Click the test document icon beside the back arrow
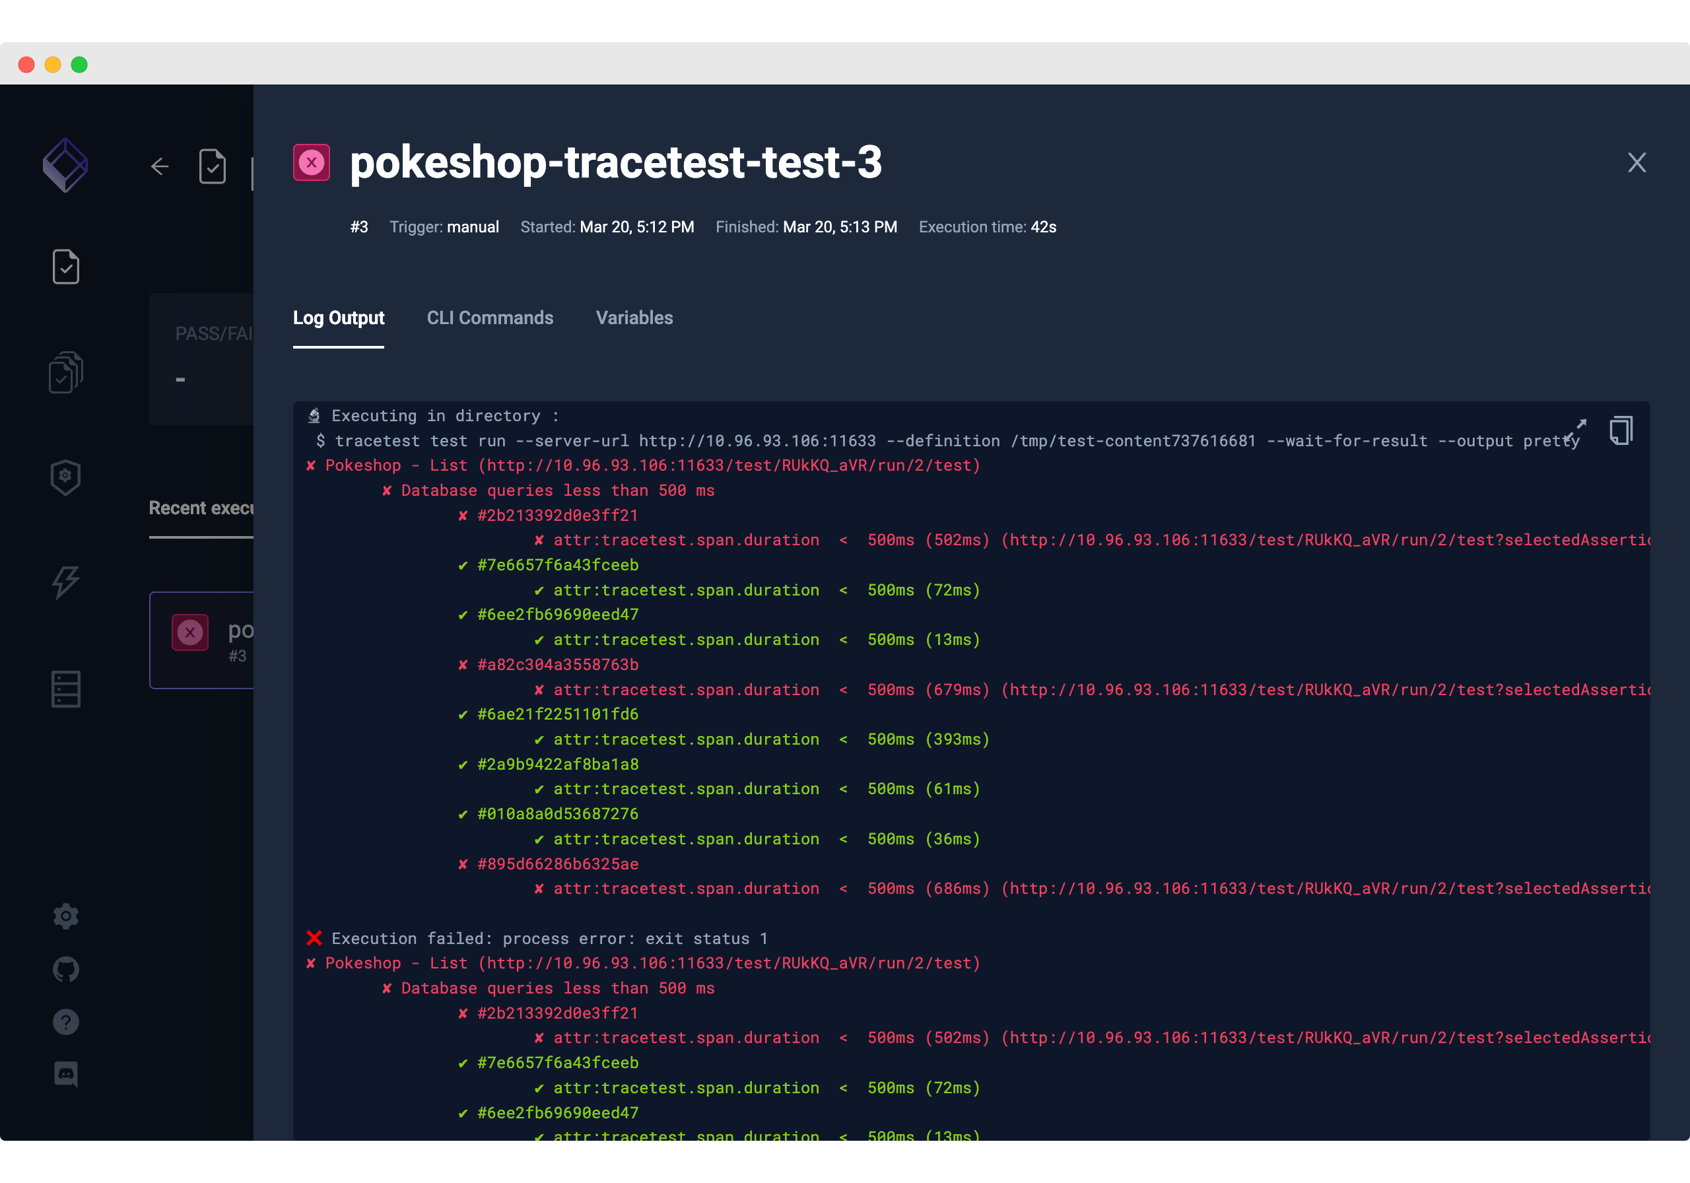Screen dimensions: 1690x1183 pos(212,166)
